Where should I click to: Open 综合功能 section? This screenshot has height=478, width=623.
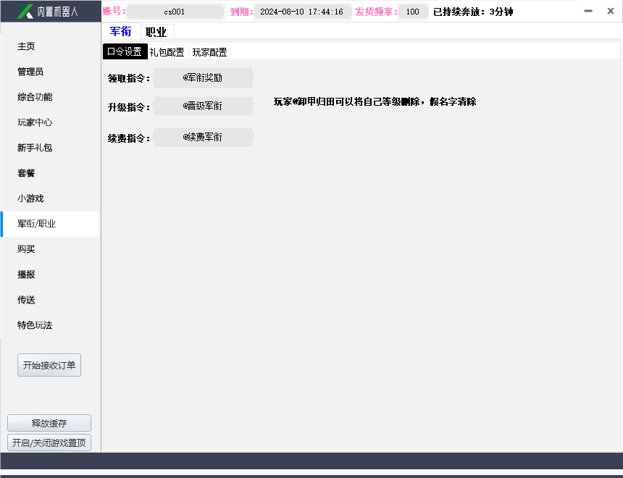(x=35, y=97)
